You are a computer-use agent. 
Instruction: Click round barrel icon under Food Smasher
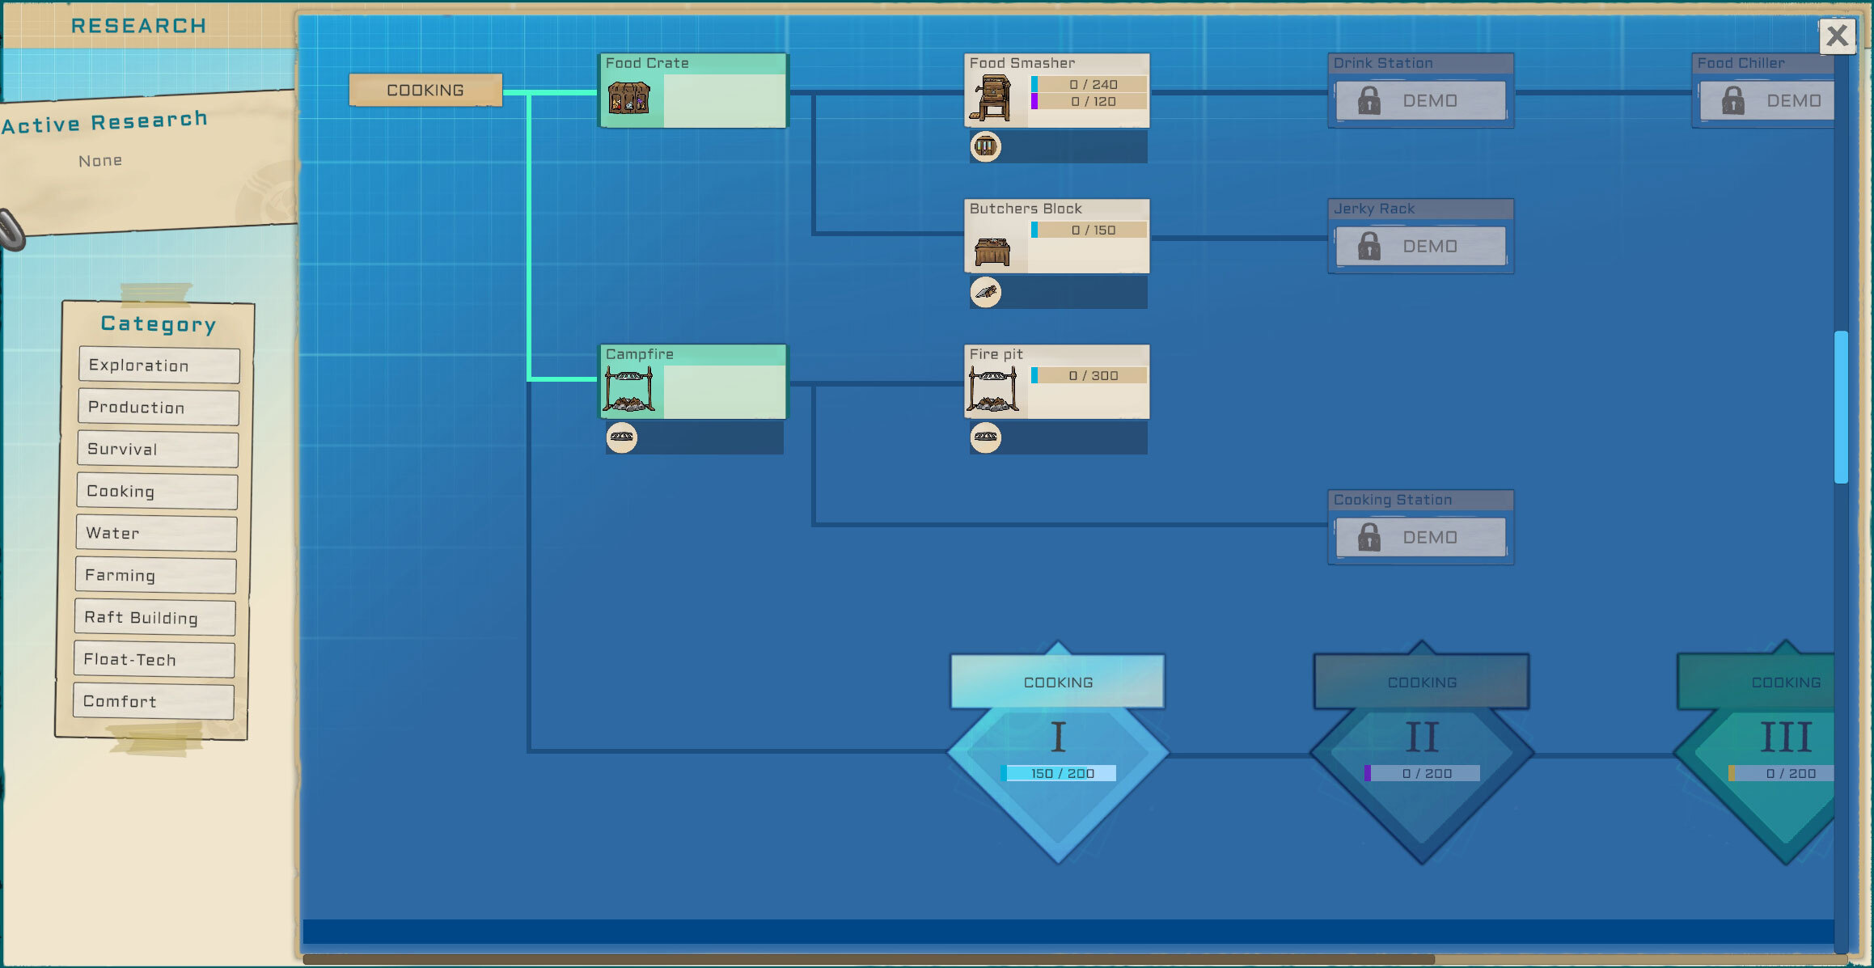click(x=985, y=147)
